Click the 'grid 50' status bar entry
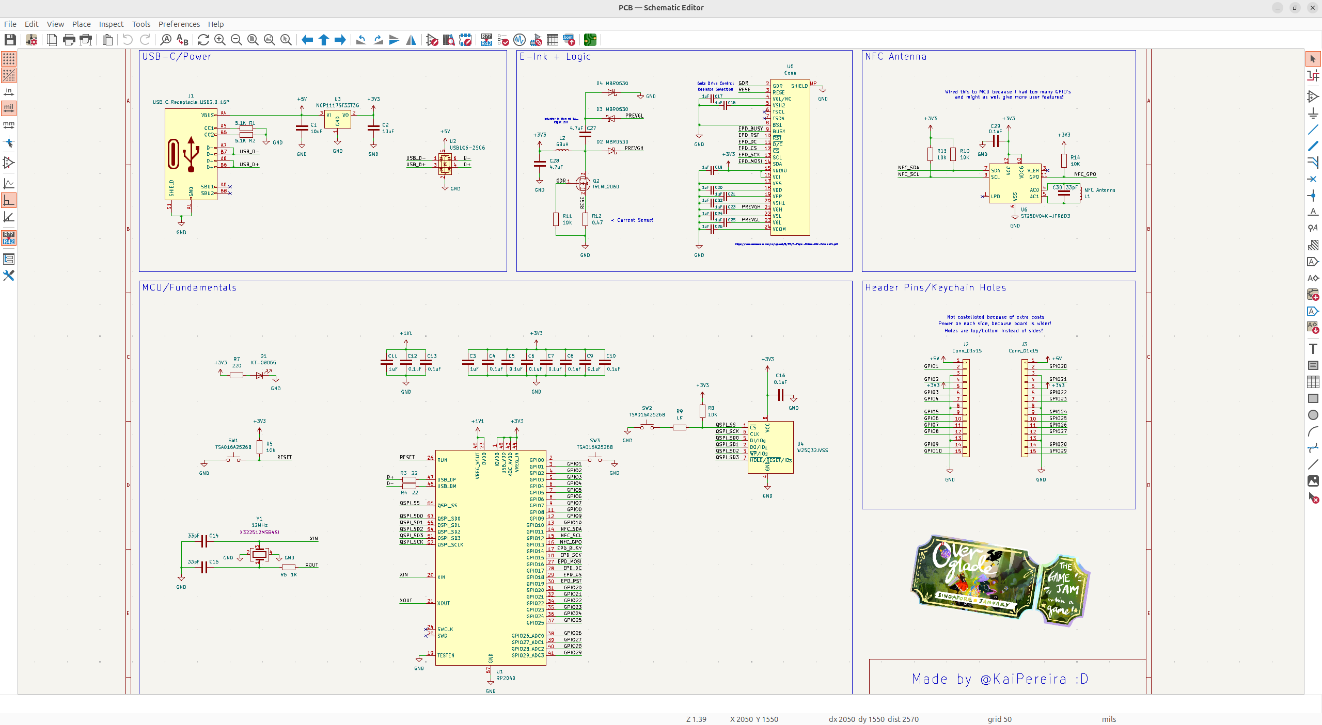The image size is (1322, 725). click(1000, 719)
